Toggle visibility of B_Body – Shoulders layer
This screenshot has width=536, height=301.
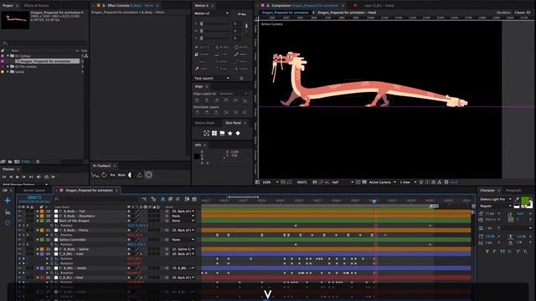click(x=19, y=216)
